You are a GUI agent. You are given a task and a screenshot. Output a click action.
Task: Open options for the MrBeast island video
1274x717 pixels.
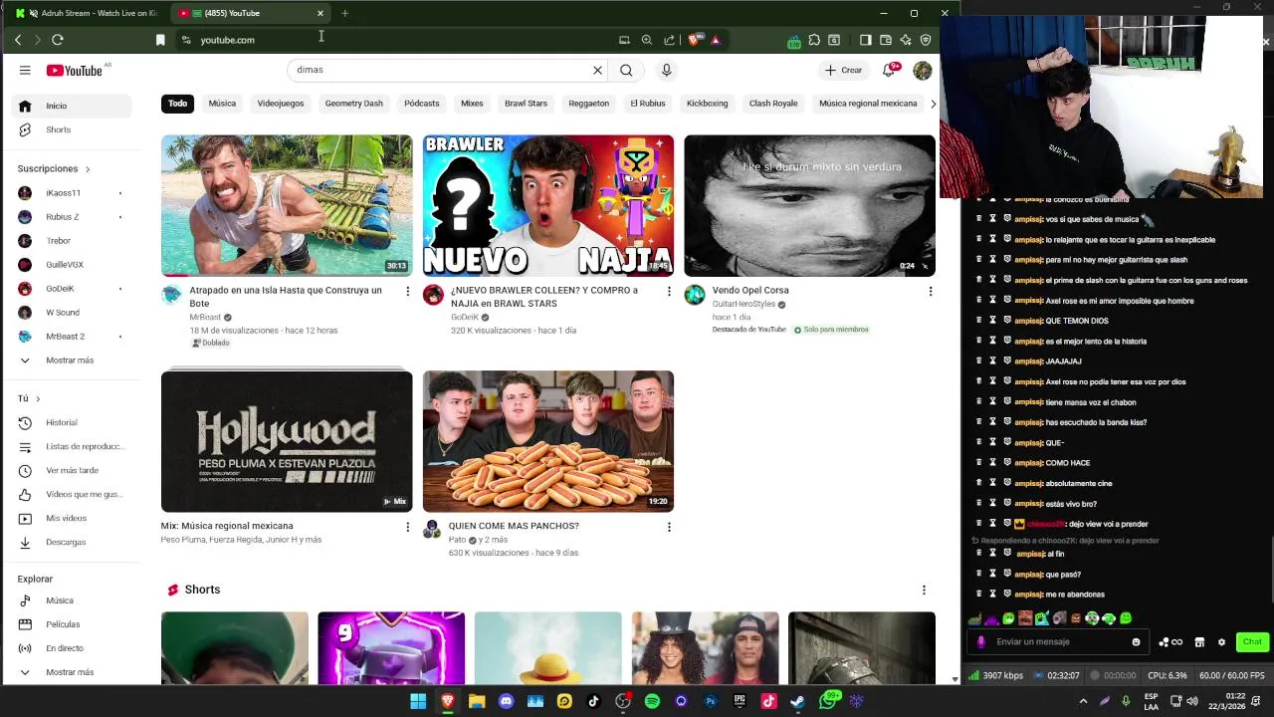click(x=407, y=291)
